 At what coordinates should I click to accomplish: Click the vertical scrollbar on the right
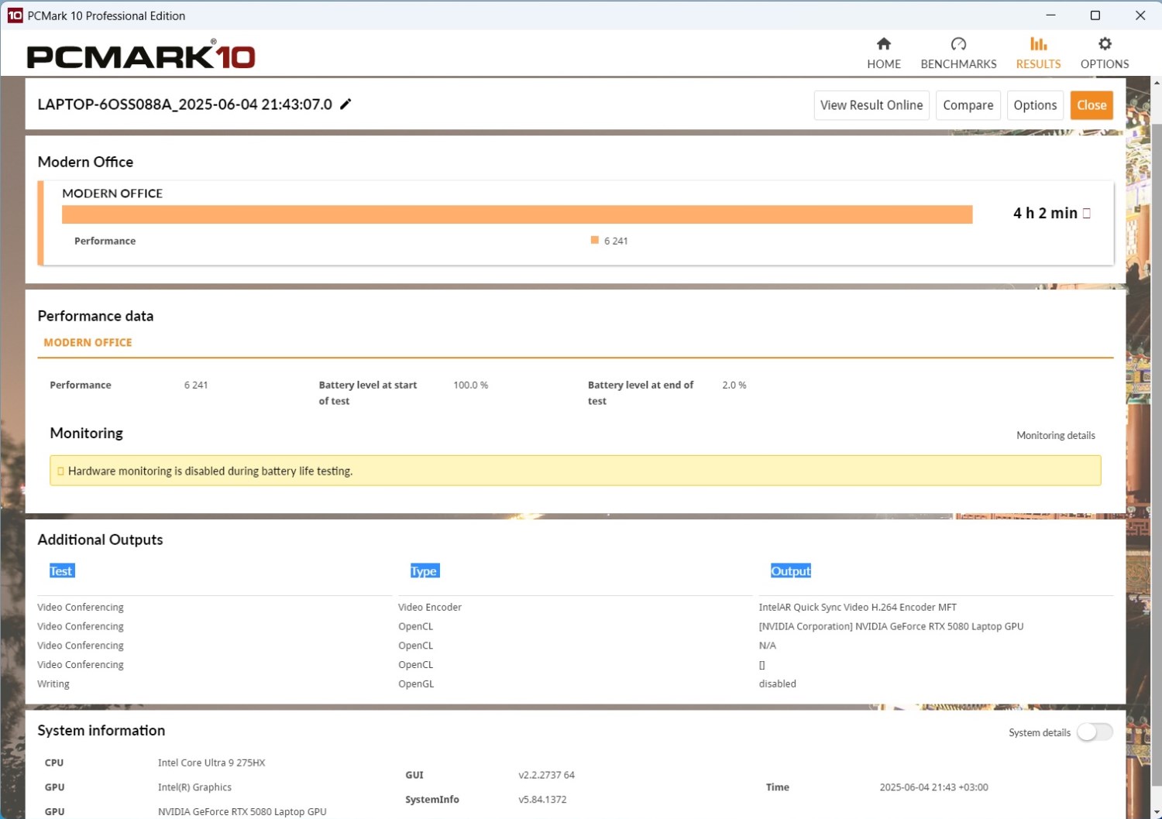[x=1156, y=387]
